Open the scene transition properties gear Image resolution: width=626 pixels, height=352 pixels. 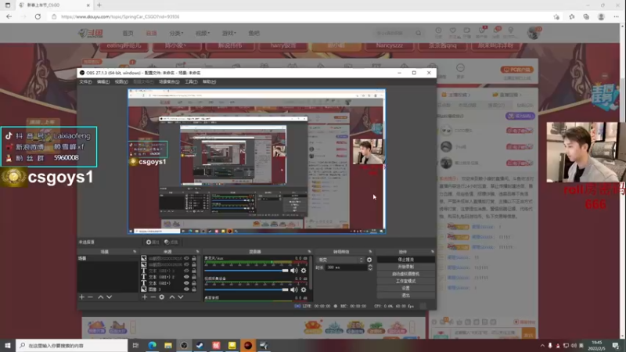pos(369,260)
